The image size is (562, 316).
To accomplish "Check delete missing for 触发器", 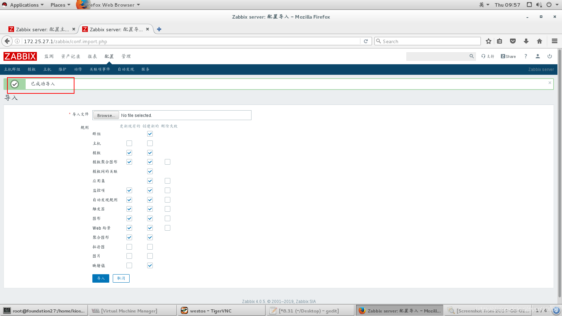I will click(x=168, y=209).
